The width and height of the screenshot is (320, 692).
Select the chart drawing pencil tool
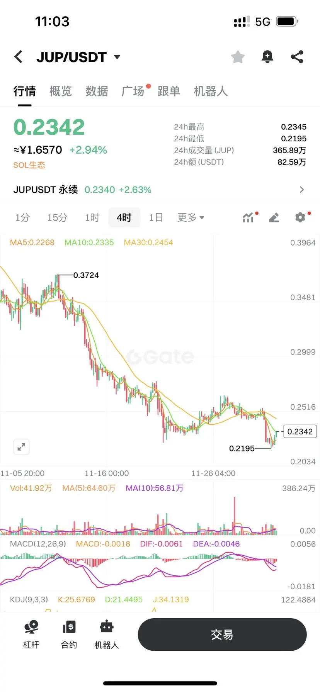274,217
